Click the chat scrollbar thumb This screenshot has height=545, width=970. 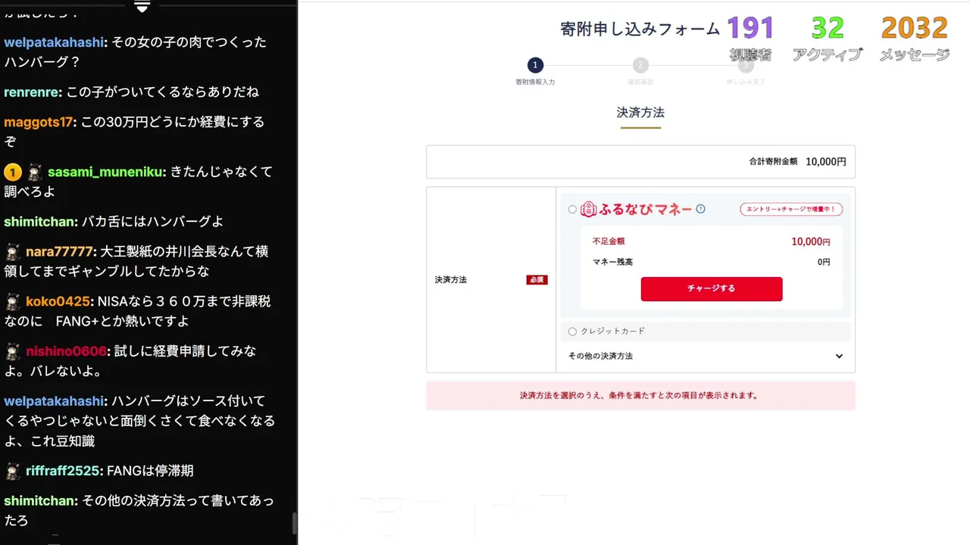tap(295, 522)
